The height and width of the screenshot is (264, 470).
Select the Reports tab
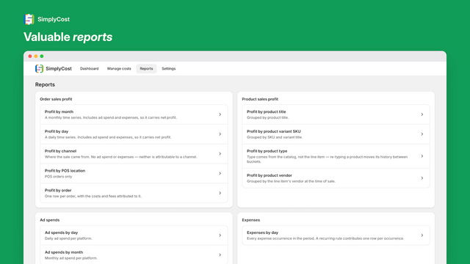coord(146,68)
